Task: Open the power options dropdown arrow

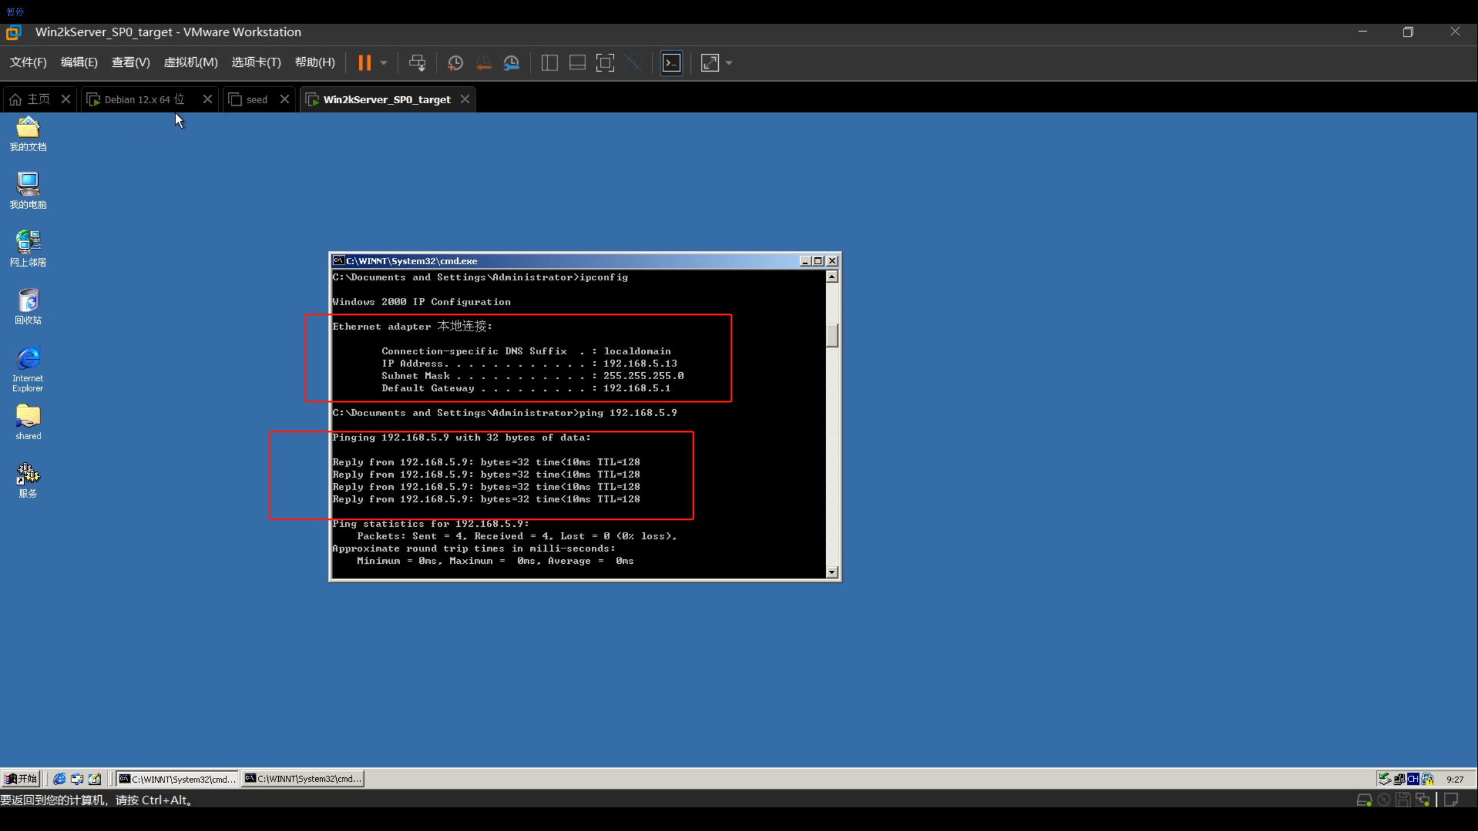Action: pyautogui.click(x=384, y=63)
